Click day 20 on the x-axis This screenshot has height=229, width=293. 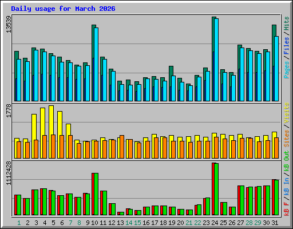[x=180, y=223]
